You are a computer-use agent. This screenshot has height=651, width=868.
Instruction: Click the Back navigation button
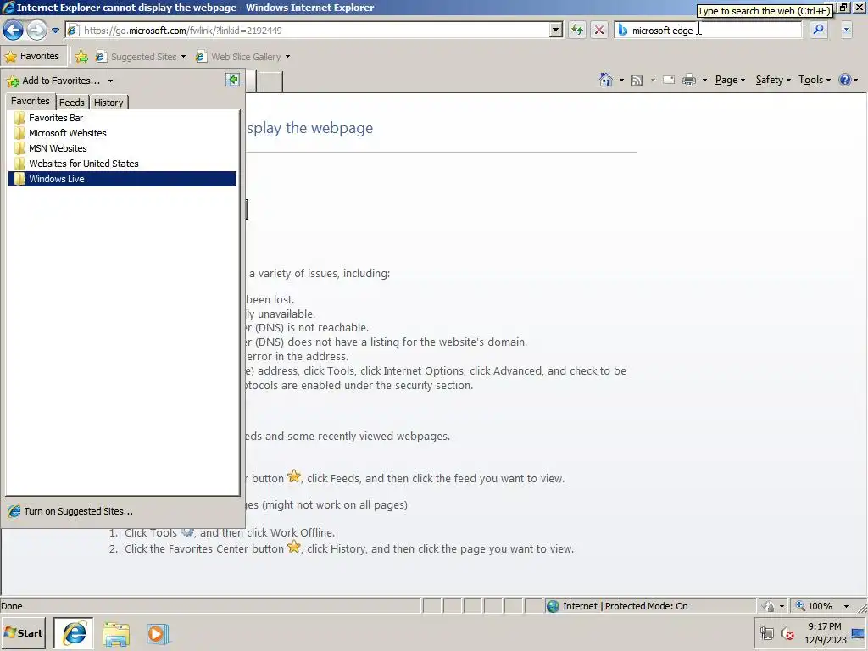coord(14,30)
